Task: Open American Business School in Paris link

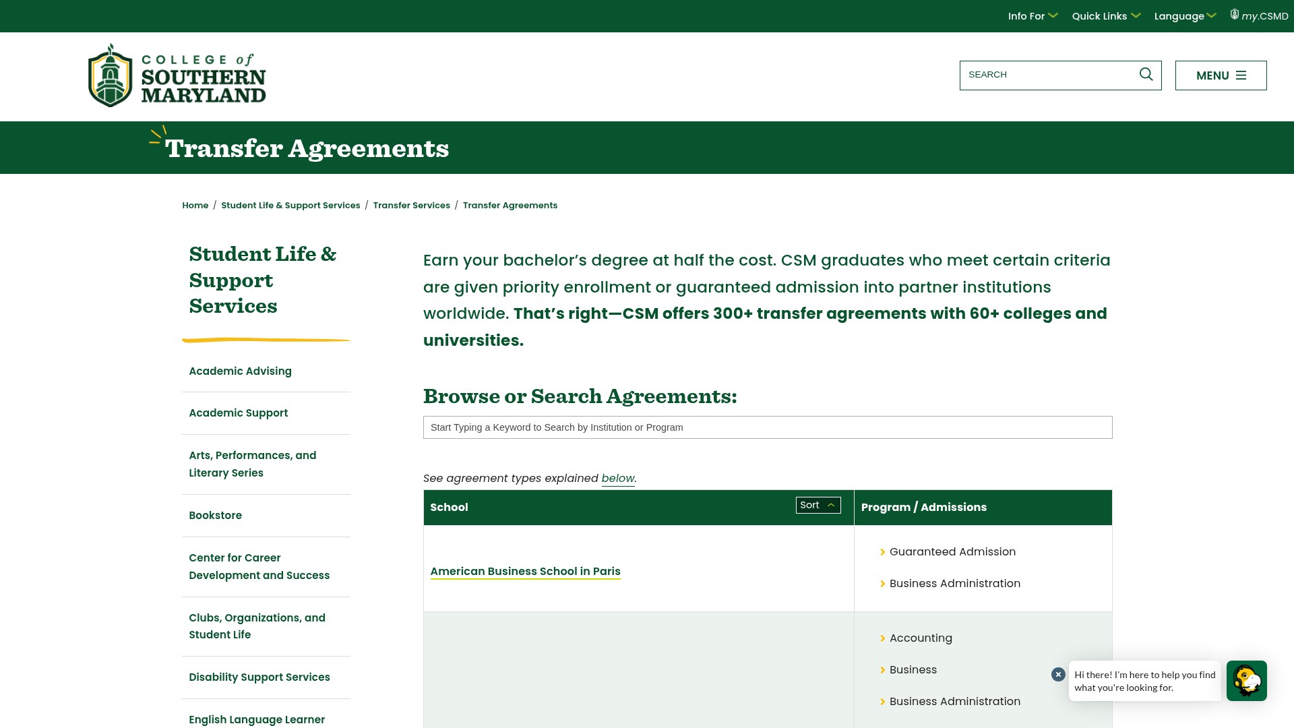Action: (525, 571)
